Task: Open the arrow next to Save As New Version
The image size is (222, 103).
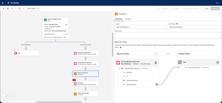Action: 201,9
